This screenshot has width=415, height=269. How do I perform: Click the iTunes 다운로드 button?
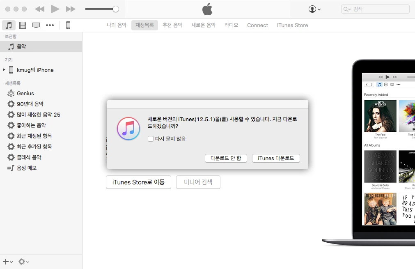pyautogui.click(x=275, y=158)
